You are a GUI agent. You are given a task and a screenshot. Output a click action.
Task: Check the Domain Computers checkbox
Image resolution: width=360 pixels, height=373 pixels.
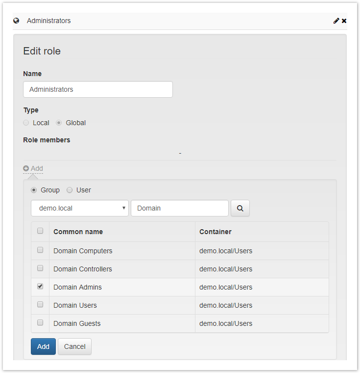pos(40,250)
